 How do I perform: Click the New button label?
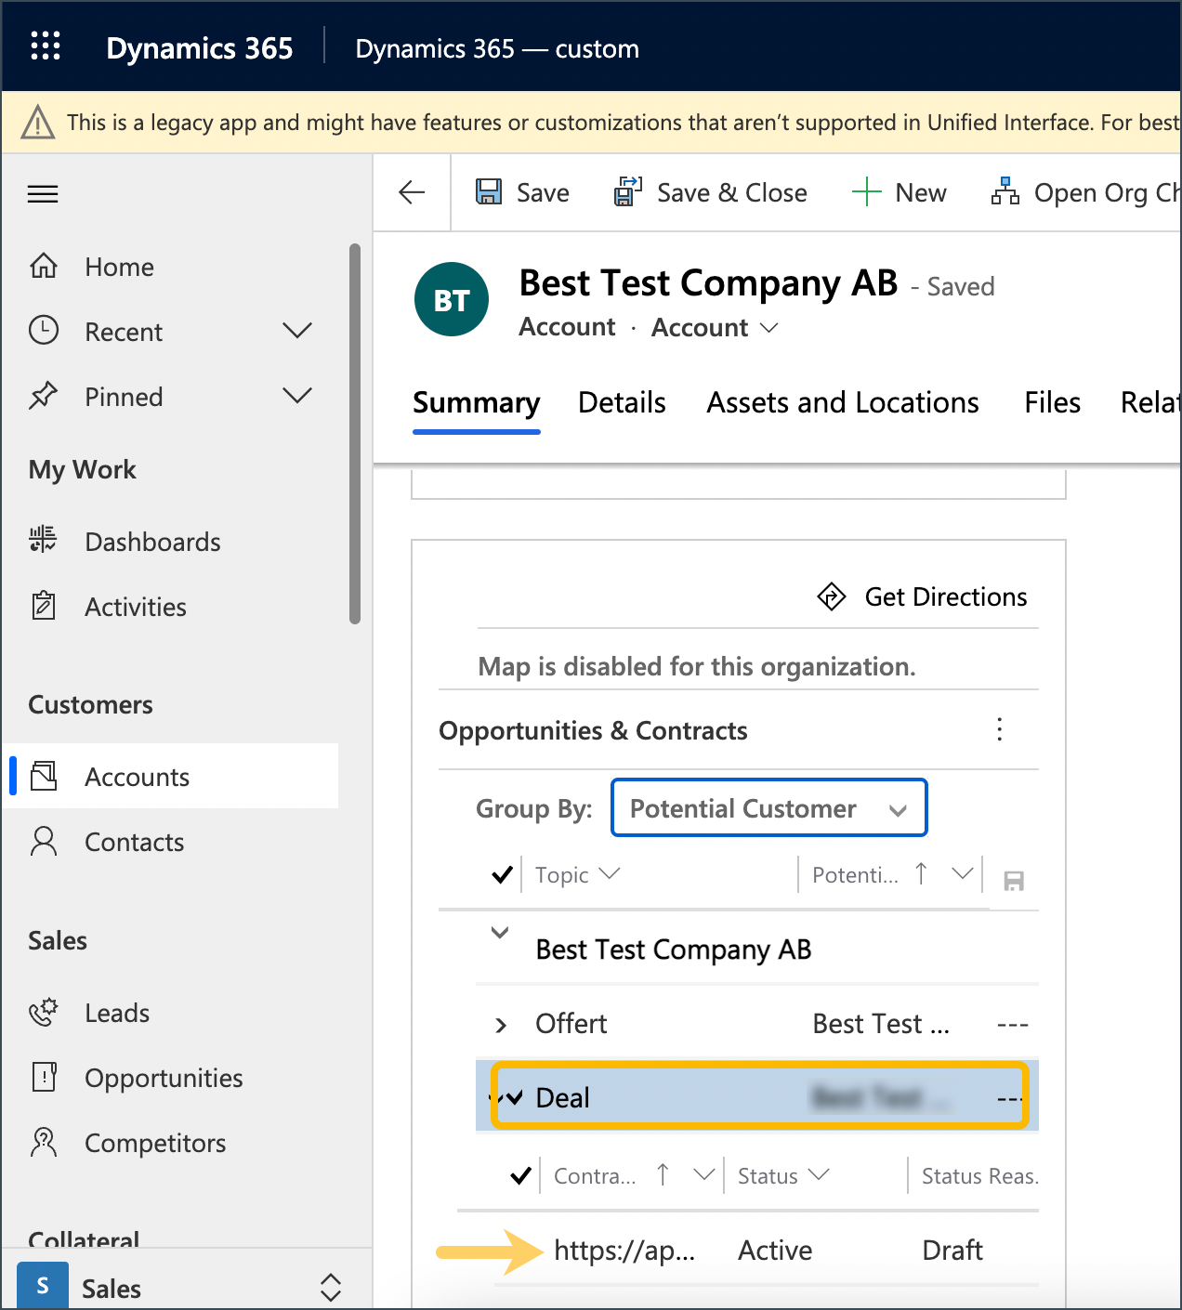point(921,192)
